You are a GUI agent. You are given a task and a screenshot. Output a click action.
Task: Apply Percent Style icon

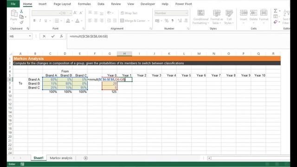167,20
